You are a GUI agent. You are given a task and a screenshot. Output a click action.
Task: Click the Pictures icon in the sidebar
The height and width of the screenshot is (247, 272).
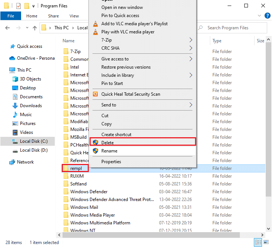click(15, 124)
